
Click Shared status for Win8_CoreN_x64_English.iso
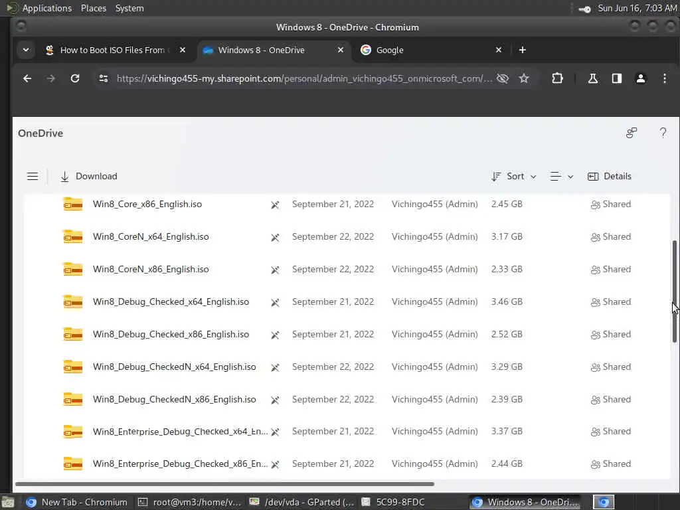(611, 237)
